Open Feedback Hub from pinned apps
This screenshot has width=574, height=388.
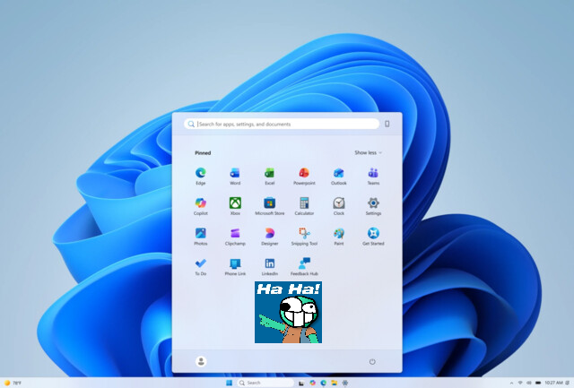pyautogui.click(x=304, y=267)
